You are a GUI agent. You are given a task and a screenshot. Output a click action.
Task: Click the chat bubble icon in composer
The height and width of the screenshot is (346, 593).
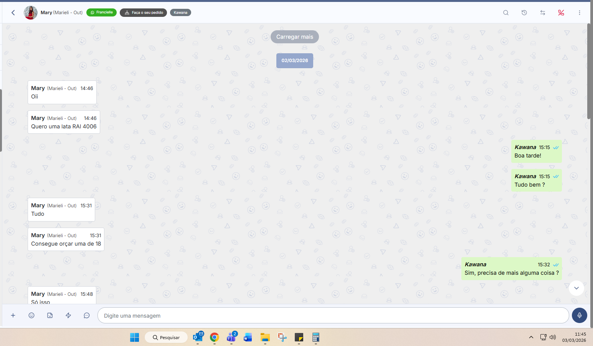[x=87, y=315]
